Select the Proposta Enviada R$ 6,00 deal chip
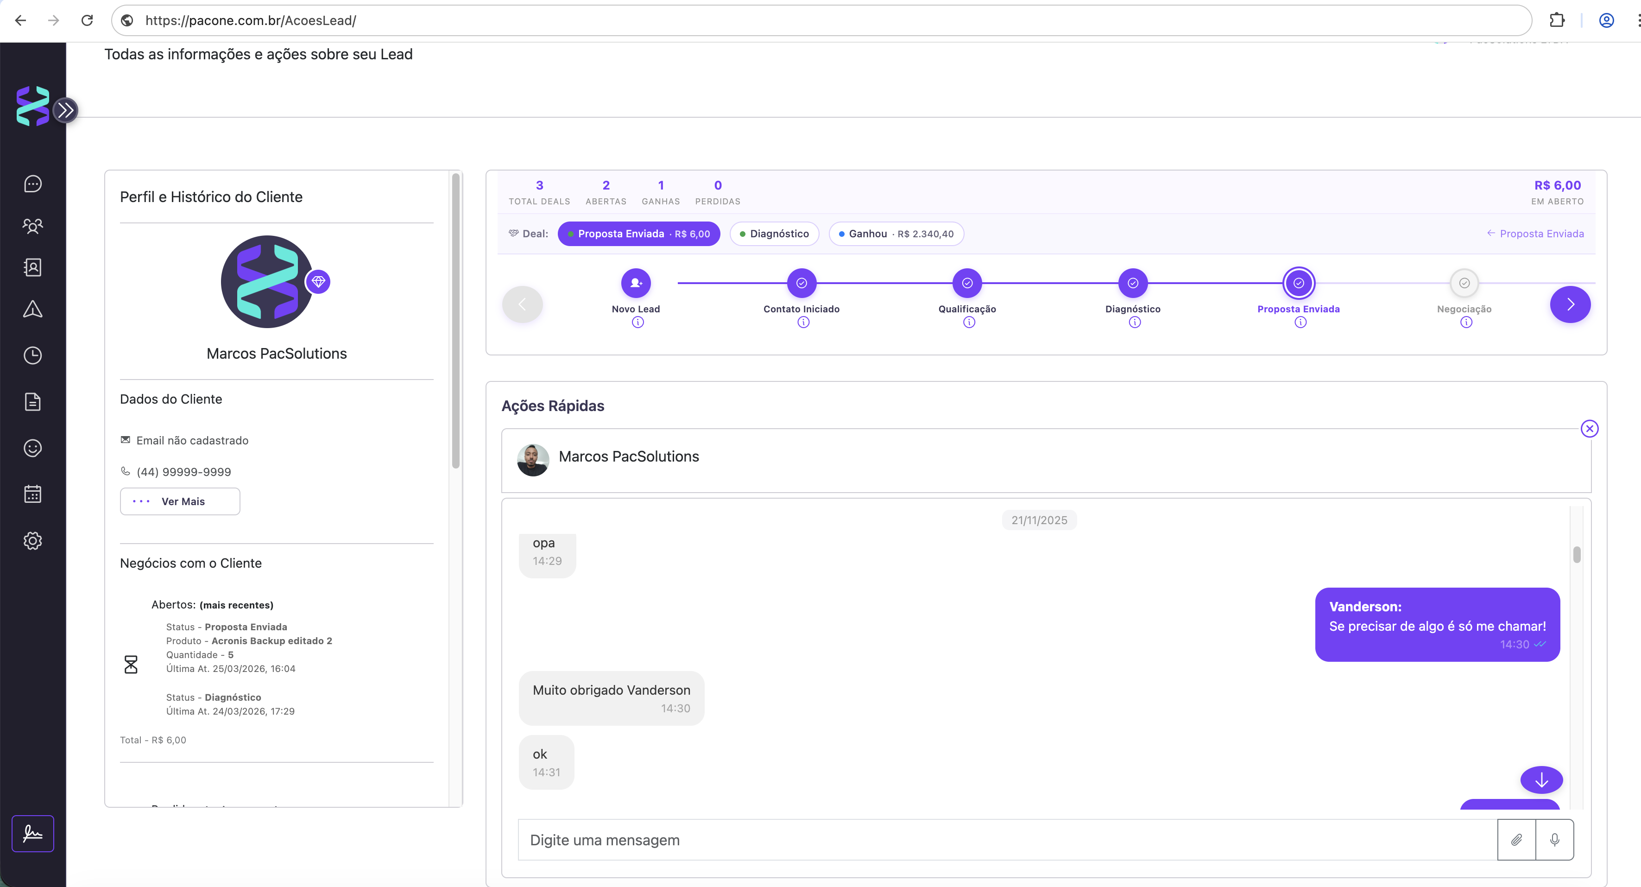This screenshot has height=887, width=1641. click(639, 234)
